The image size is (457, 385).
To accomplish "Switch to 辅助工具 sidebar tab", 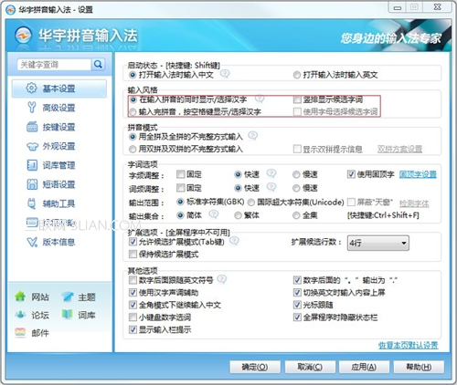I will [x=59, y=203].
